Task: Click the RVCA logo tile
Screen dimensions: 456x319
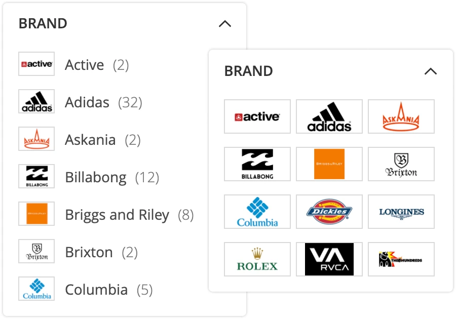Action: [x=329, y=259]
